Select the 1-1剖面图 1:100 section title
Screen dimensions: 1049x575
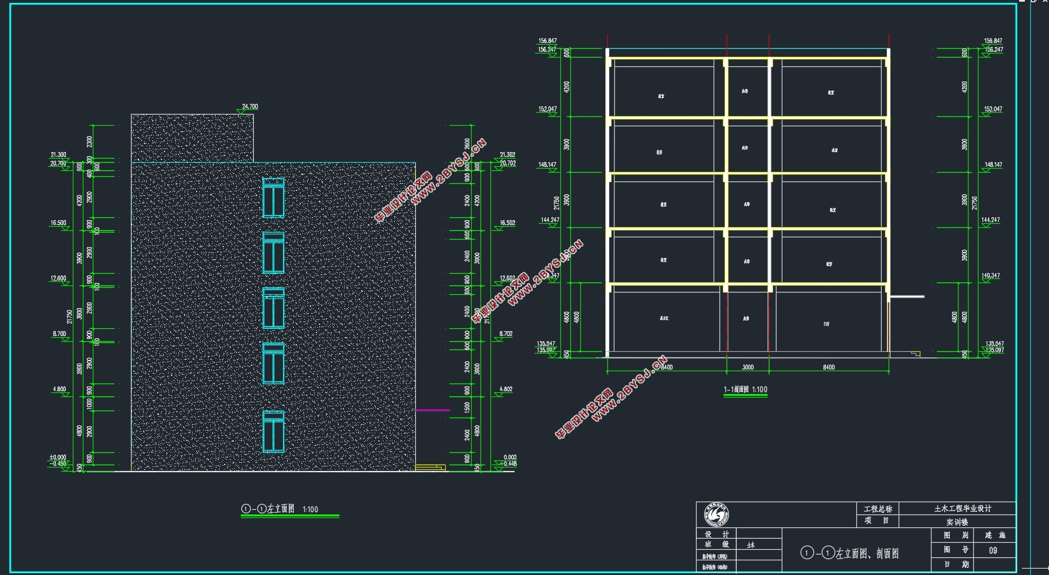pyautogui.click(x=745, y=389)
